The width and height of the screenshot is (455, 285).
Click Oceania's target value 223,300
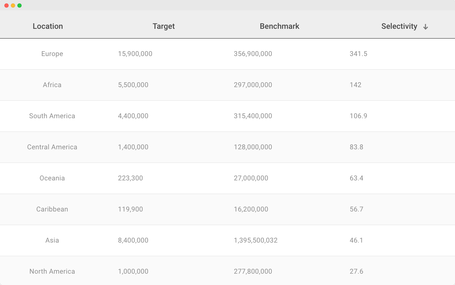130,178
